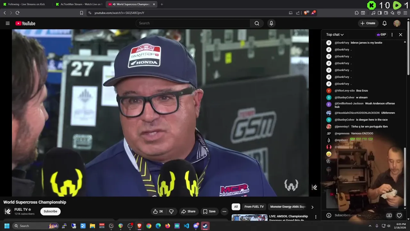Send a heart reaction in chat

point(399,215)
